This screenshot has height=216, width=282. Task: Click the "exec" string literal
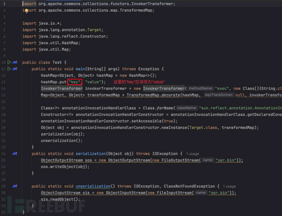coord(222,88)
